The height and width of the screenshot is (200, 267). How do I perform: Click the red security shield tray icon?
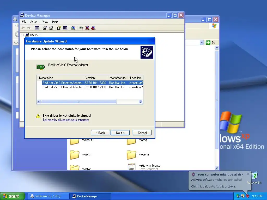[247, 196]
